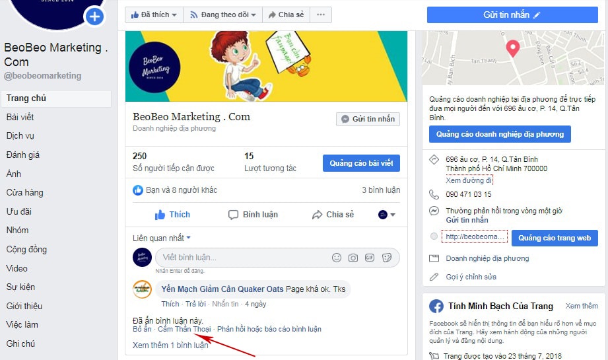608x360 pixels.
Task: Insert a GIF into comment
Action: pos(370,258)
